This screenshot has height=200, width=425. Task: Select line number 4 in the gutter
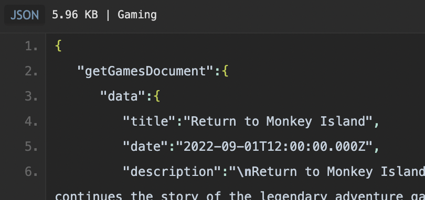tap(31, 121)
